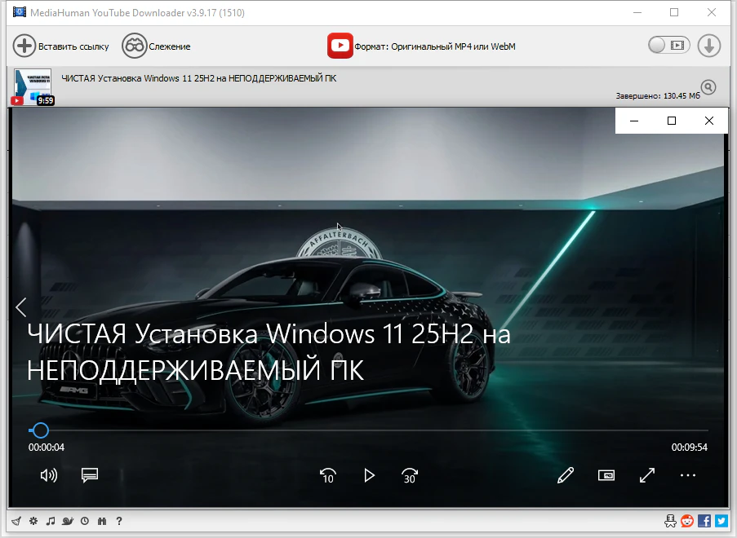Image resolution: width=737 pixels, height=538 pixels.
Task: Click the magnifier icon to locate downloaded file
Action: click(x=708, y=87)
